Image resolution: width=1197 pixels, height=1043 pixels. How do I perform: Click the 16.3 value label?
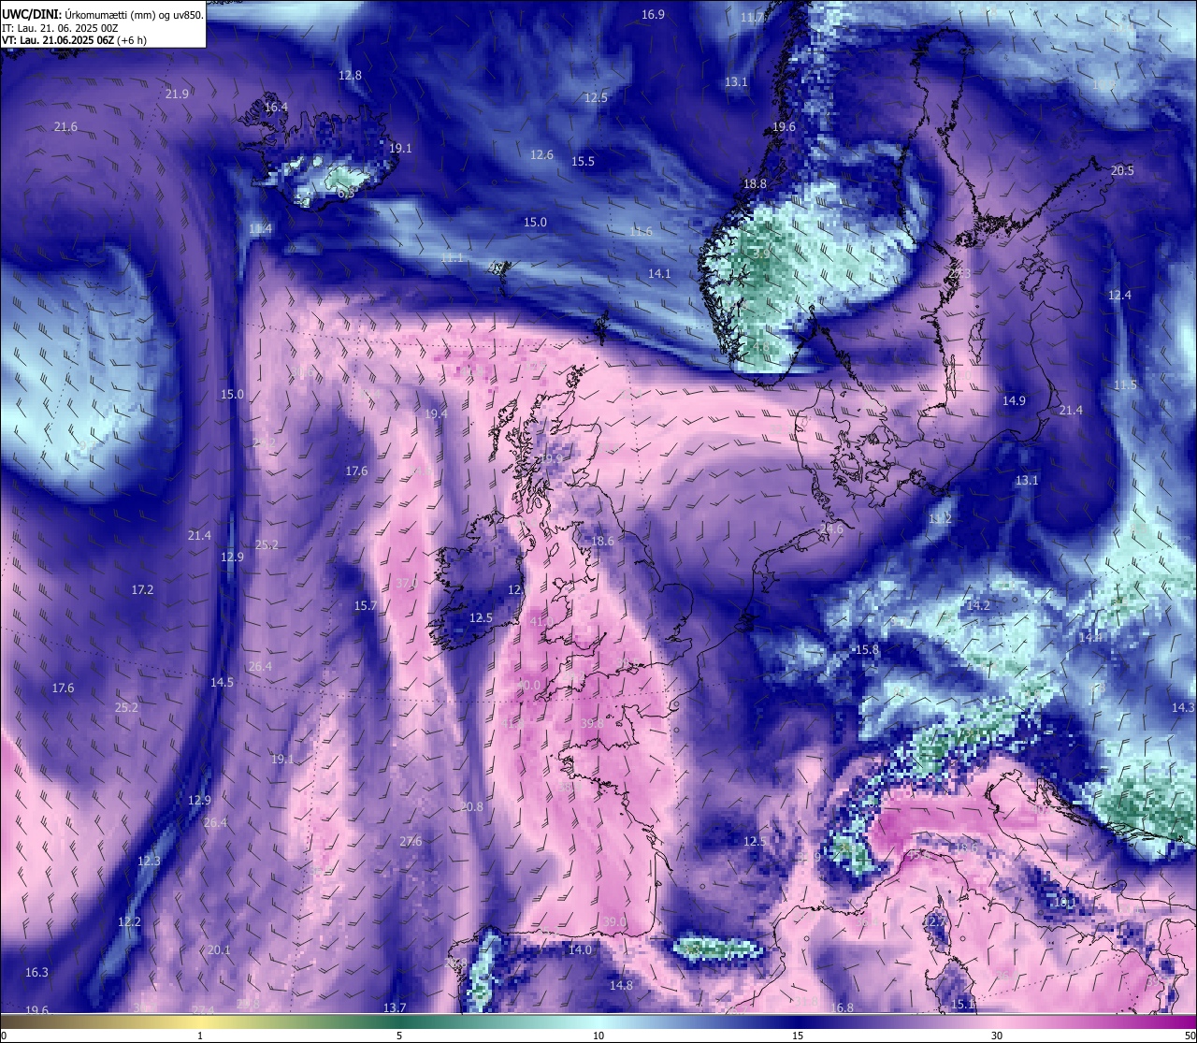tap(36, 973)
